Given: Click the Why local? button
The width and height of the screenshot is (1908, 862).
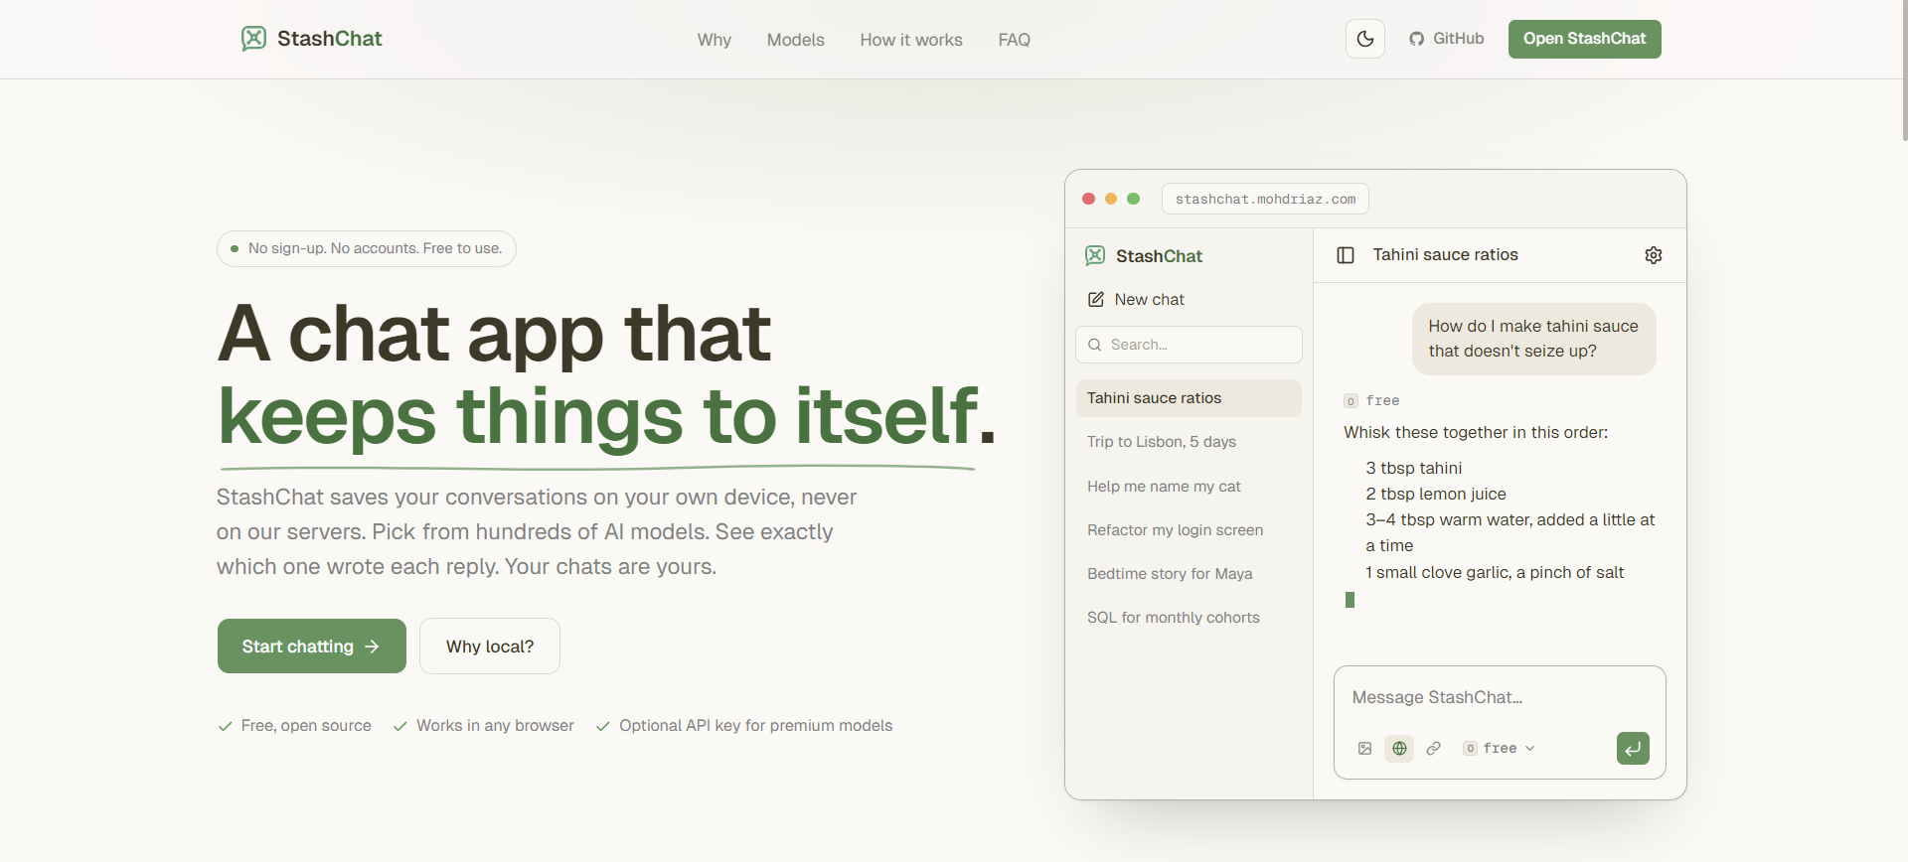Looking at the screenshot, I should pos(490,646).
